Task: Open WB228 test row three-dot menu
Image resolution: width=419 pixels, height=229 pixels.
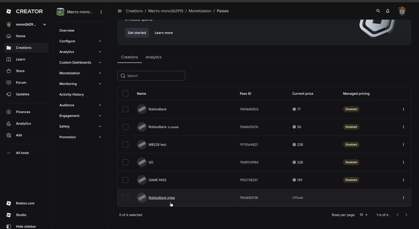Action: point(403,145)
